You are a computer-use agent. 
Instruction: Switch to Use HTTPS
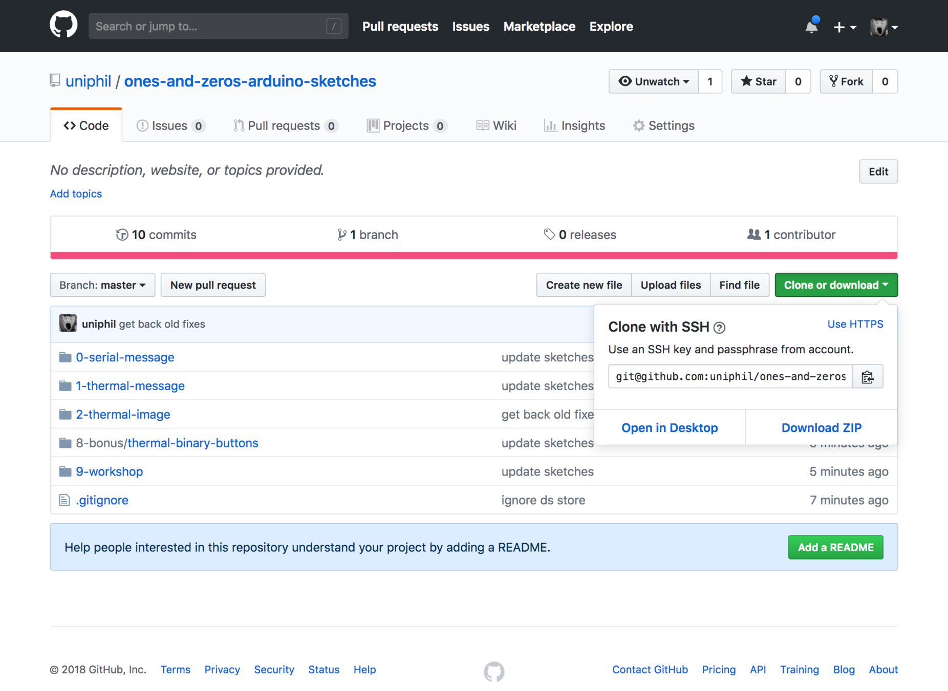[x=855, y=324]
